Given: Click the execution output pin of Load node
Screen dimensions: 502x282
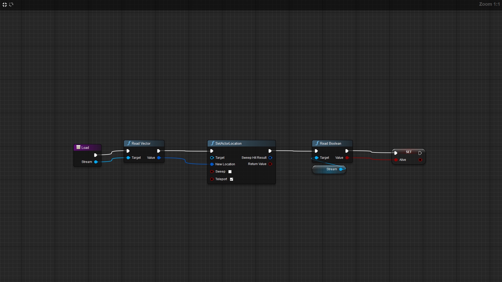Looking at the screenshot, I should pos(96,155).
